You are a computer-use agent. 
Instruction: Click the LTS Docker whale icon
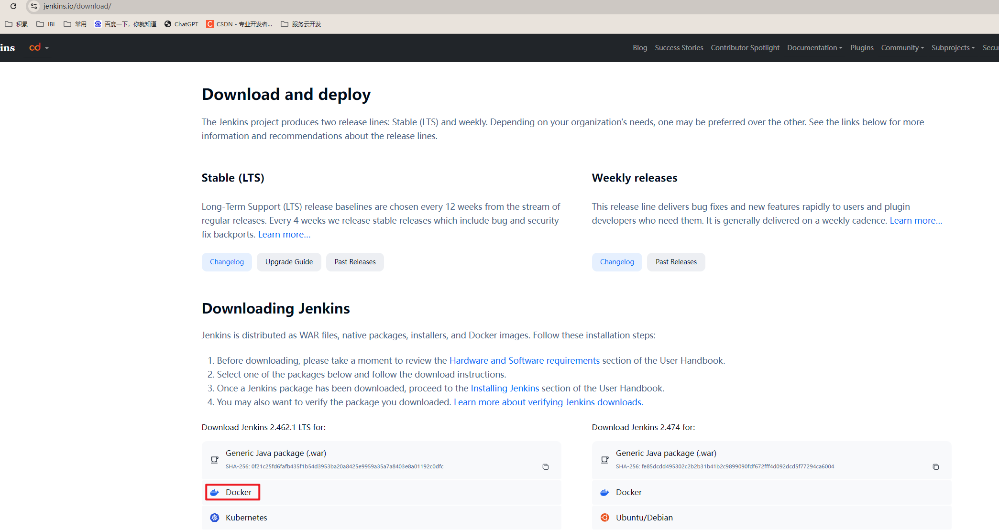[215, 492]
